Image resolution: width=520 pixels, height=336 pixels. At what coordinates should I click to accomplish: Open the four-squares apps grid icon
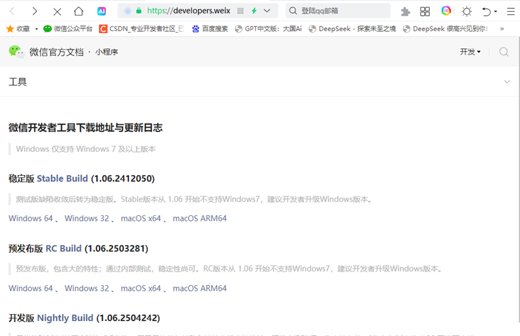point(425,12)
